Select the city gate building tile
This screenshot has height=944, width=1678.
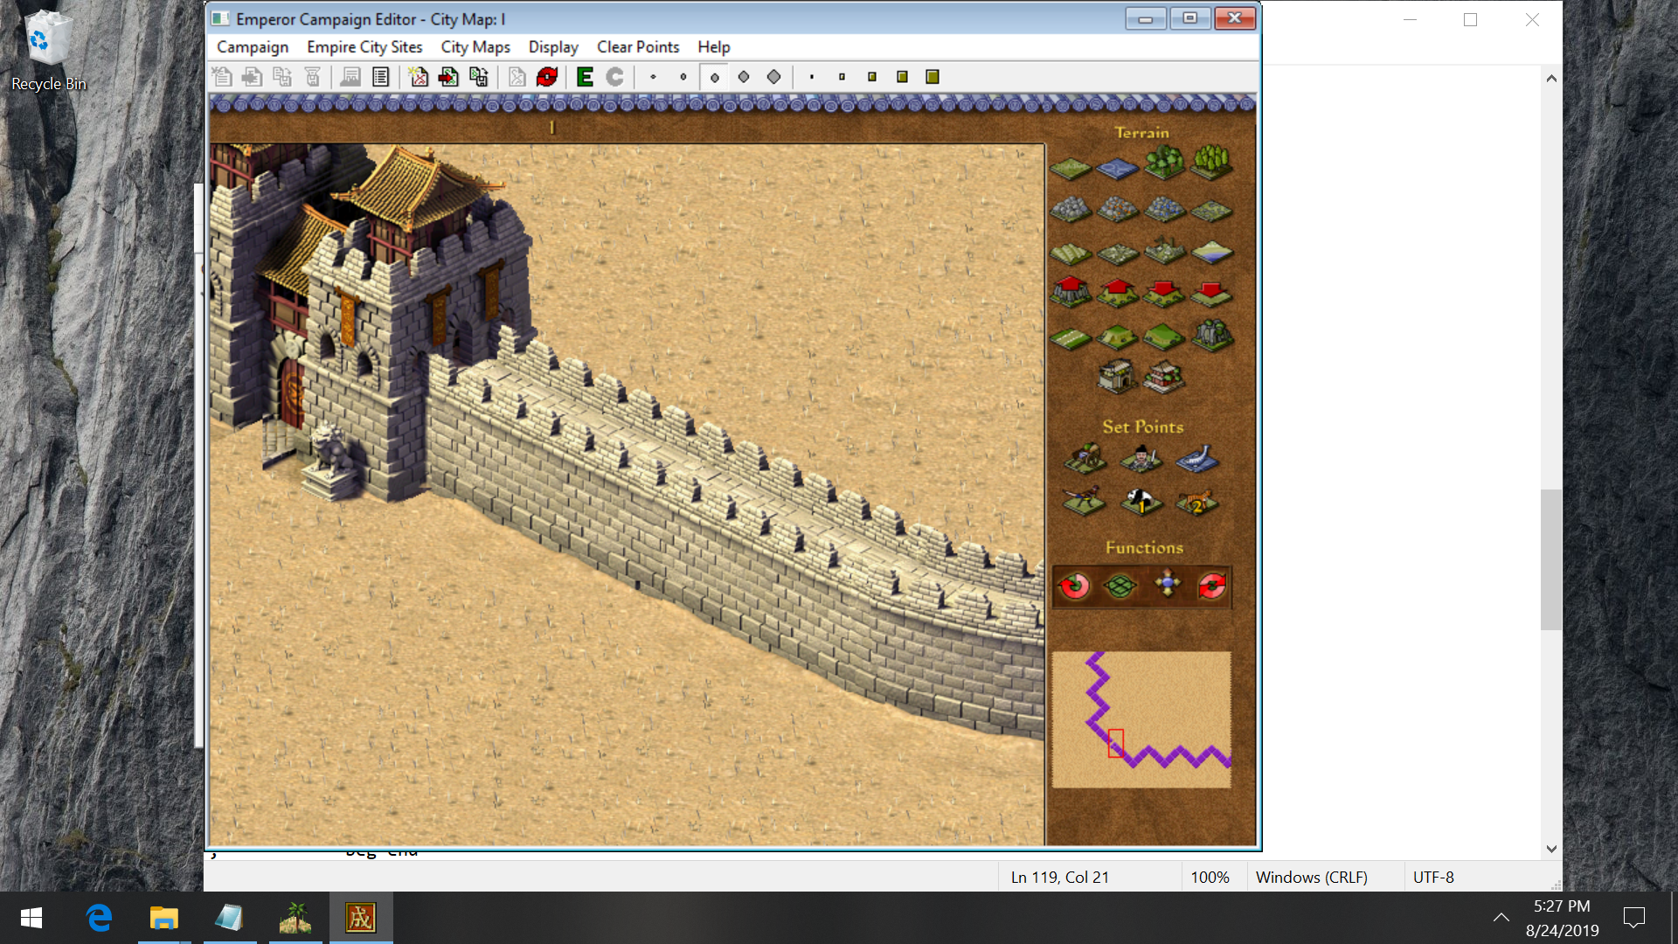click(1117, 377)
